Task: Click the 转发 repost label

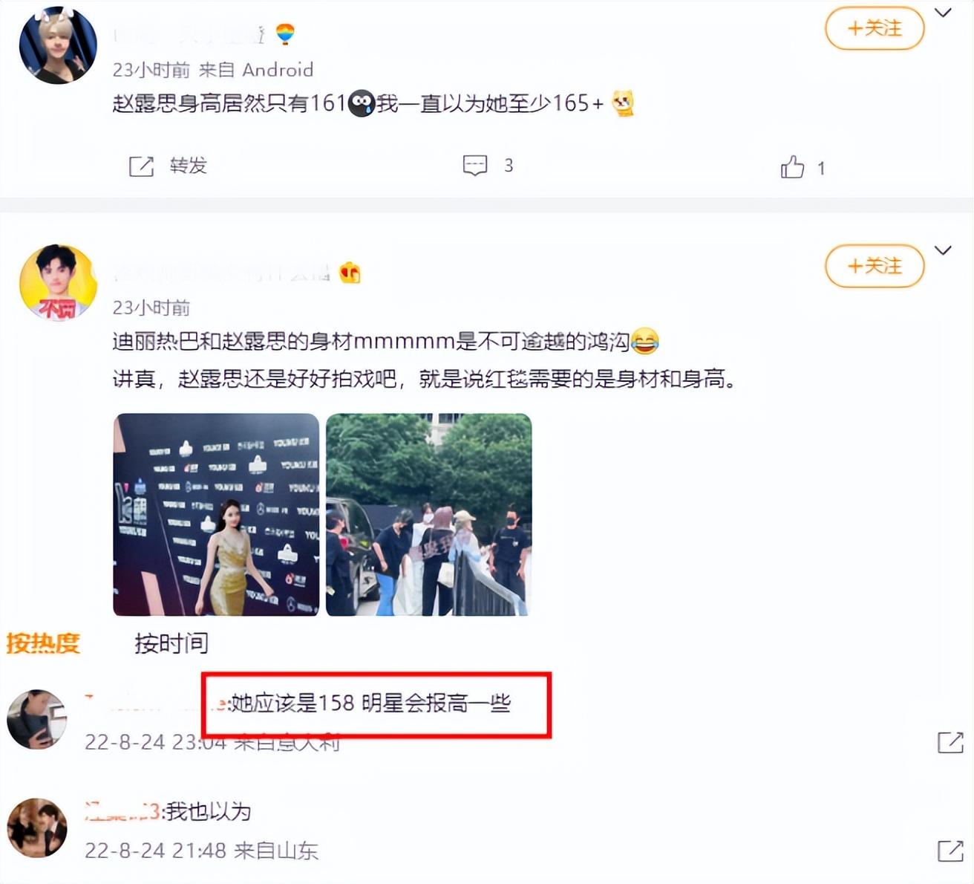Action: click(189, 166)
